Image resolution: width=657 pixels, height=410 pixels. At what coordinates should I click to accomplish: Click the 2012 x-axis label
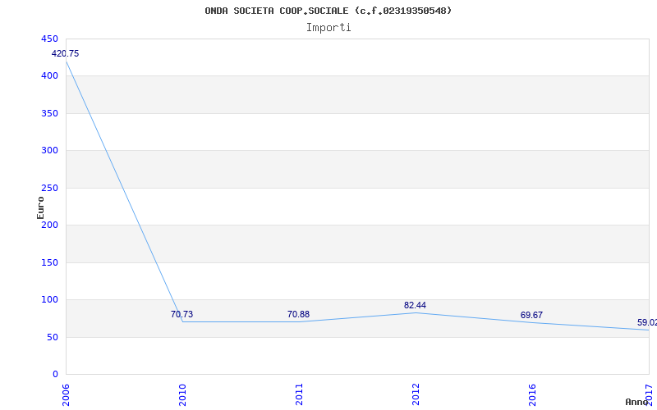(x=416, y=395)
